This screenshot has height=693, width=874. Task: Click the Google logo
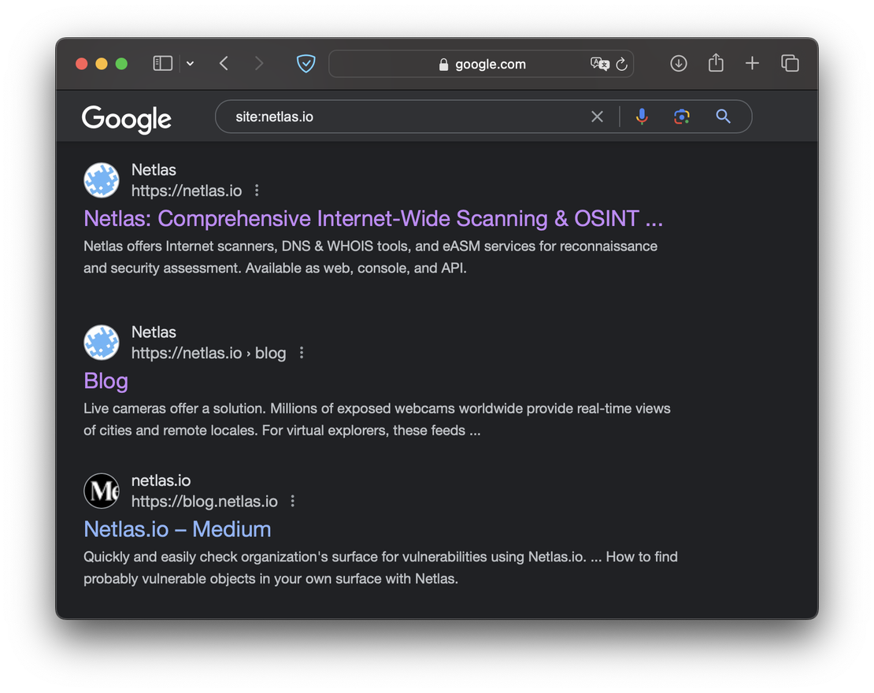click(126, 118)
